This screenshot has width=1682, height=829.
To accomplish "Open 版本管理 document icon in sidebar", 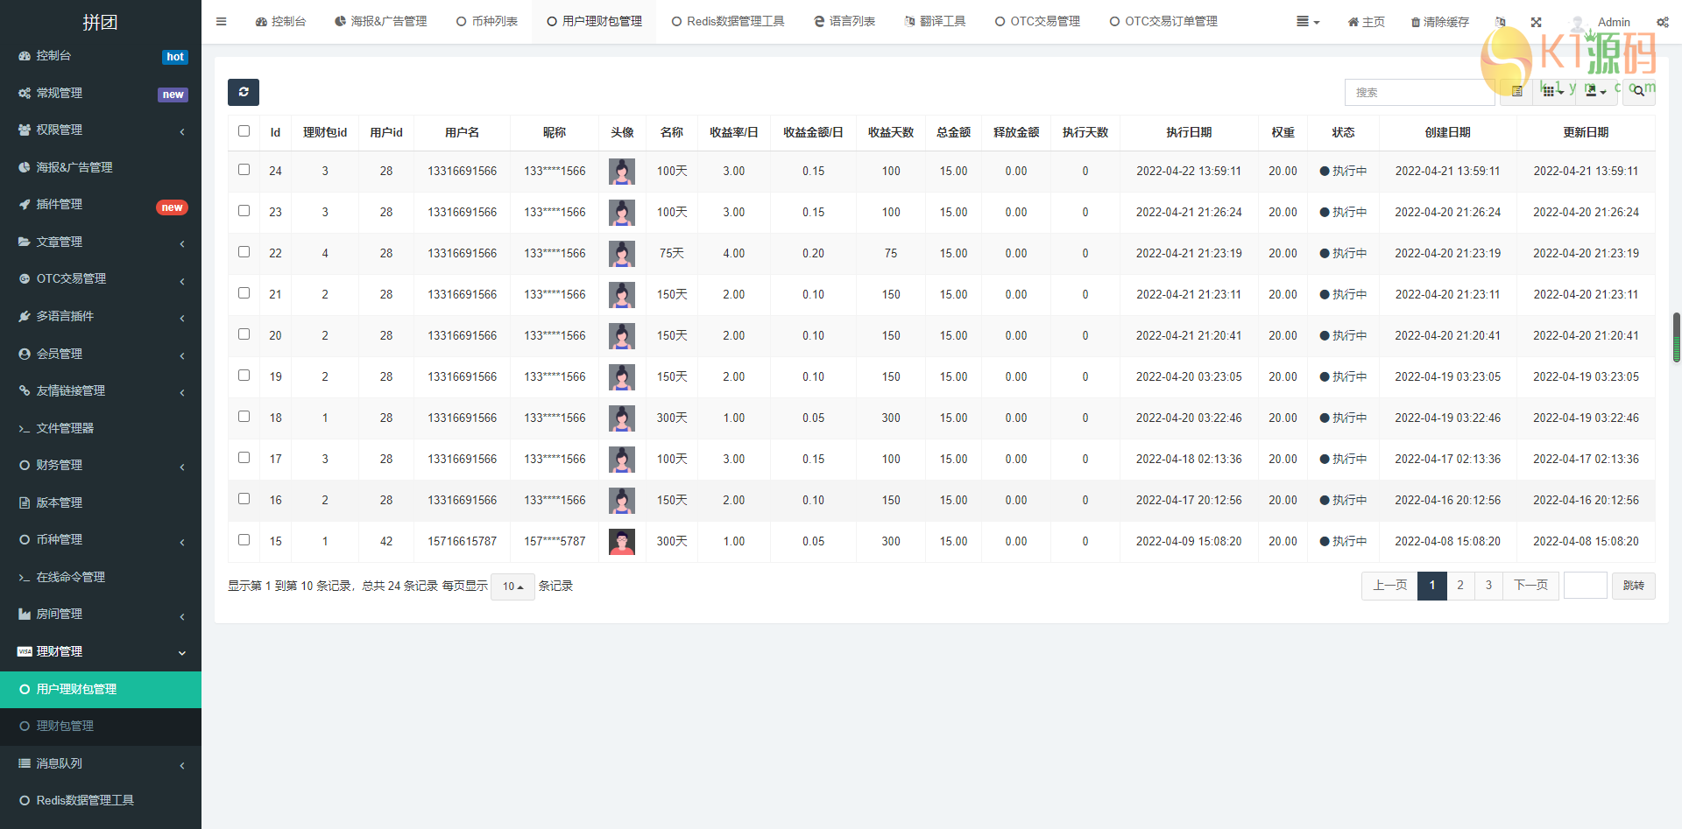I will tap(25, 502).
